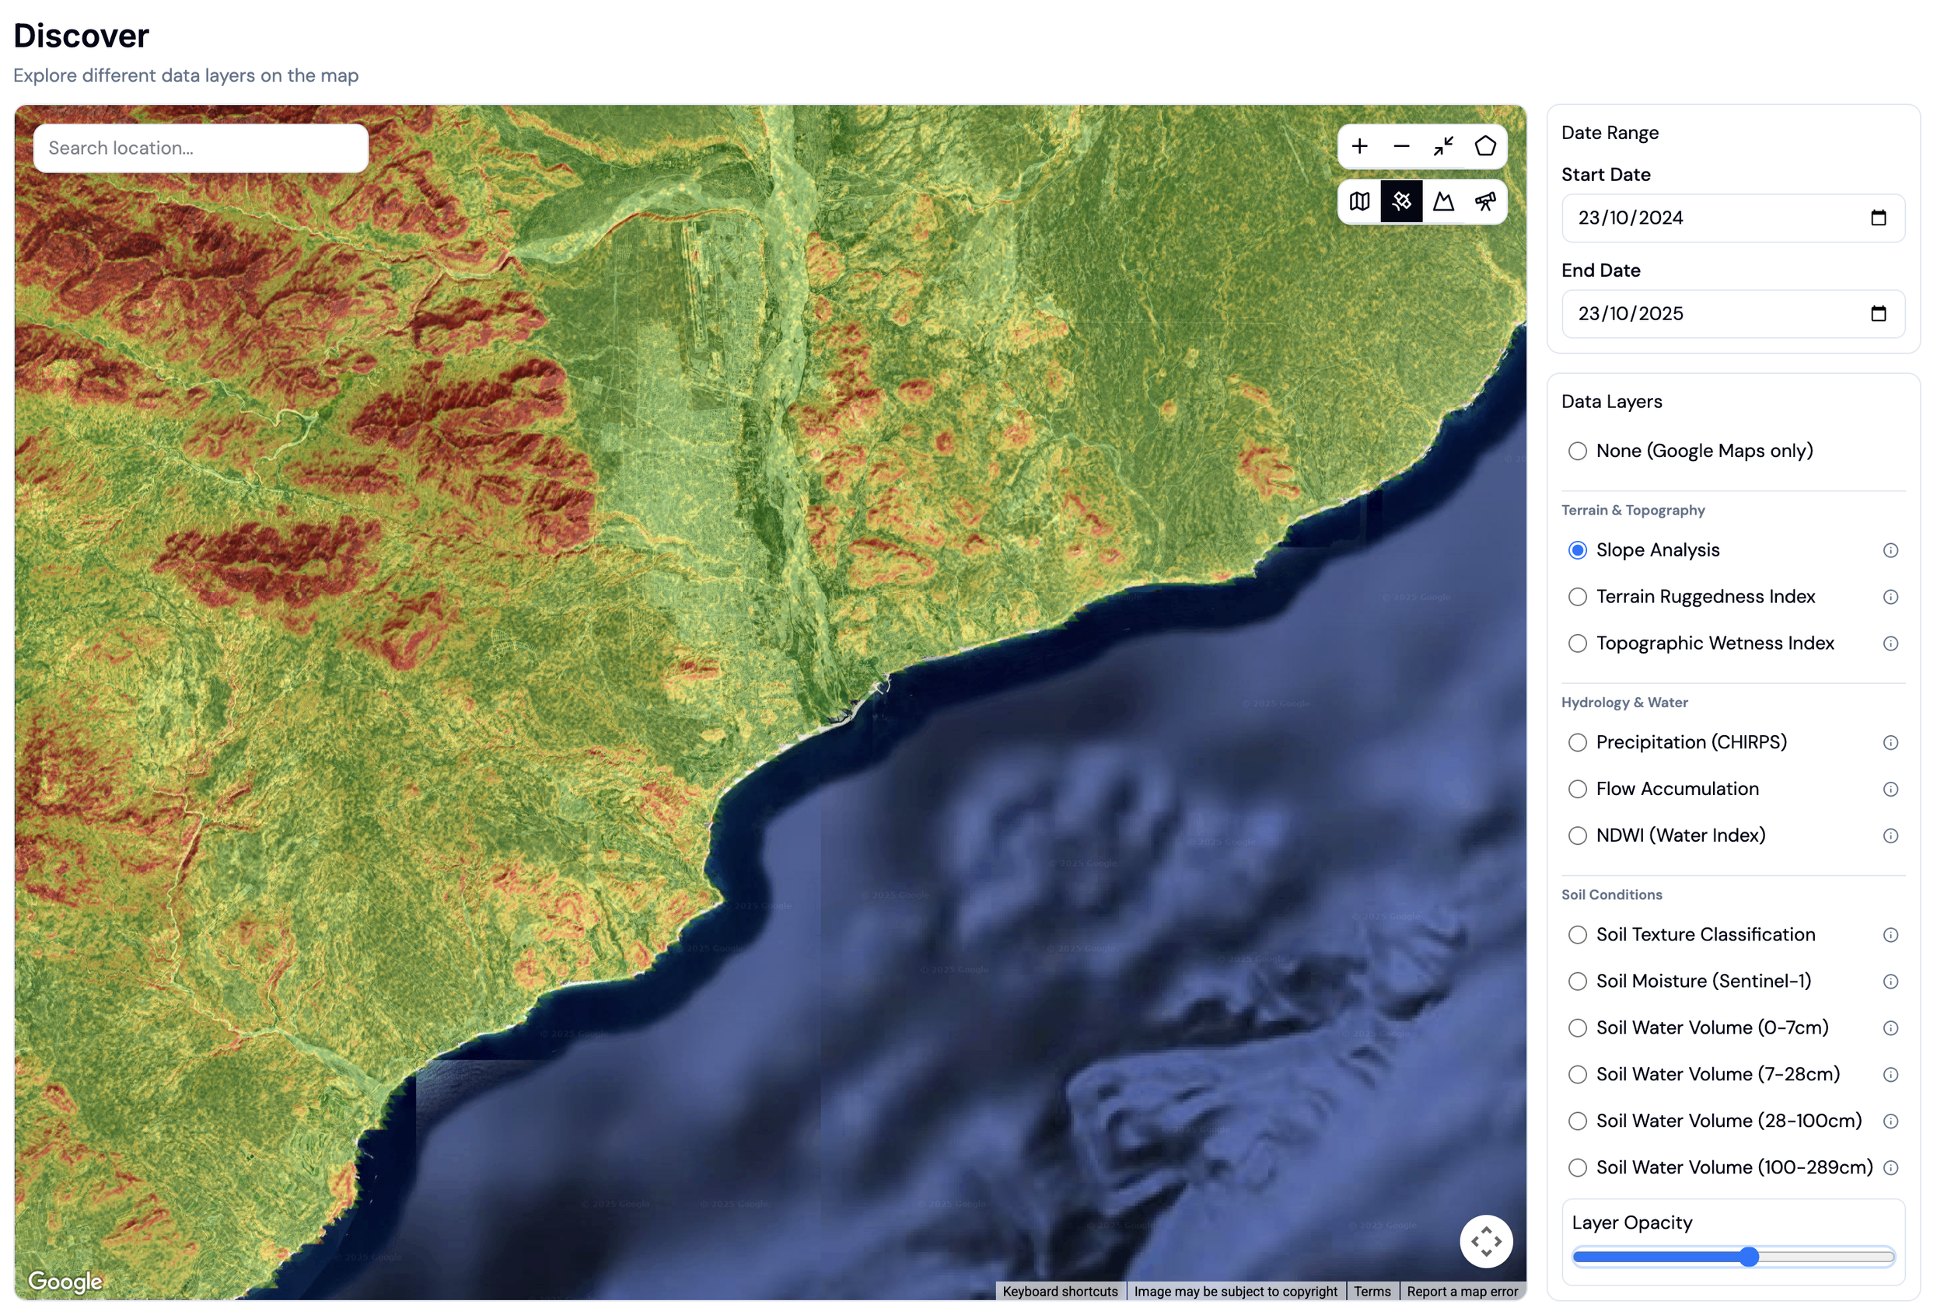Open the Start Date calendar picker
The image size is (1944, 1308).
click(1878, 218)
